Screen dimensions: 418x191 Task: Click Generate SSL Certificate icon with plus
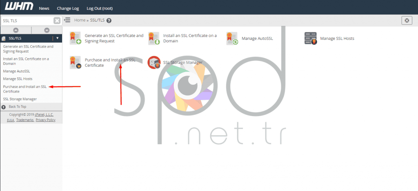[x=76, y=38]
